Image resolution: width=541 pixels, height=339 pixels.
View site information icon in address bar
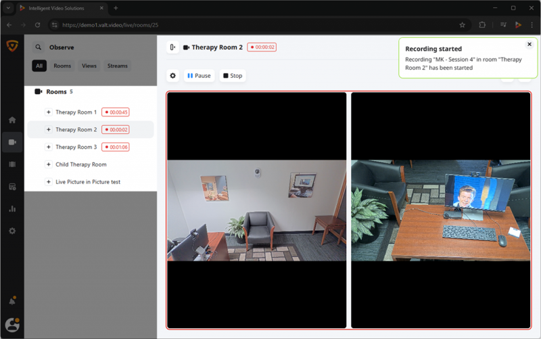[54, 25]
